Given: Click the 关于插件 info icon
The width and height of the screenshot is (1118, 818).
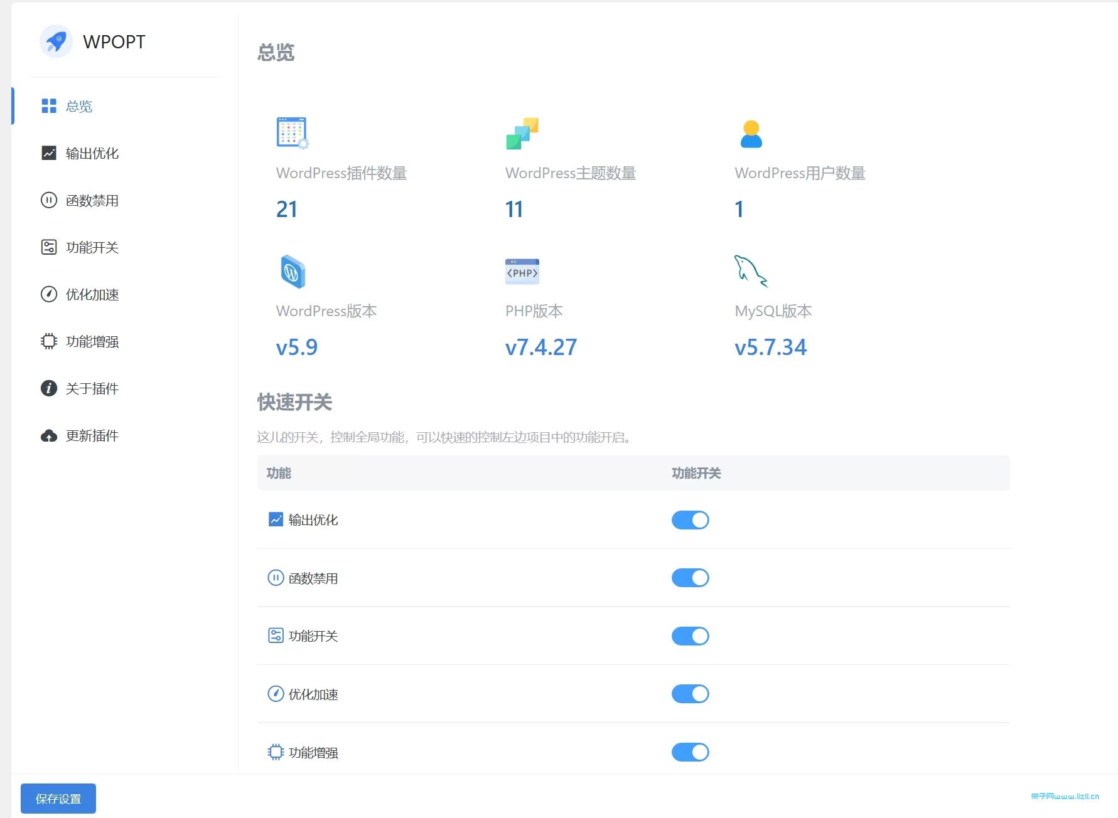Looking at the screenshot, I should point(49,388).
